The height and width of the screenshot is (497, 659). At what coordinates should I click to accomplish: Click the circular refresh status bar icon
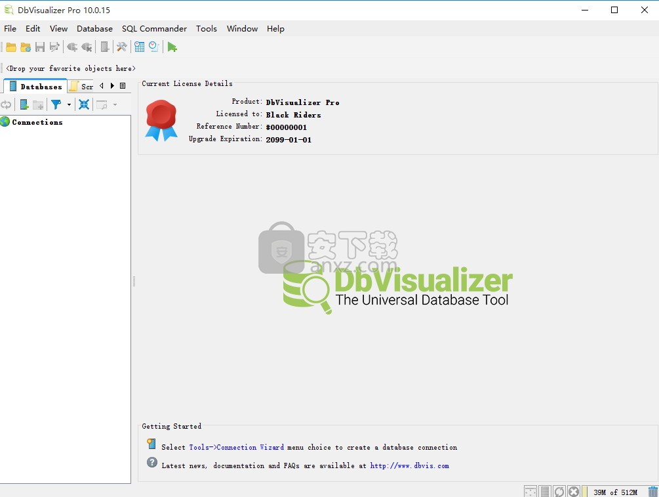[x=559, y=492]
